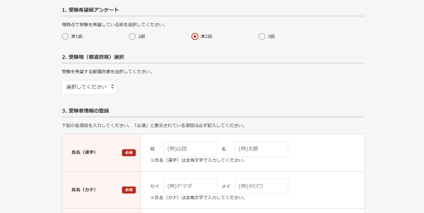Click the heading 1. 受験希望級アンケート

[x=90, y=10]
